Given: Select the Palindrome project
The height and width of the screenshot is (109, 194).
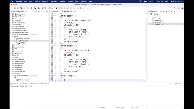Looking at the screenshot, I should click(18, 53).
